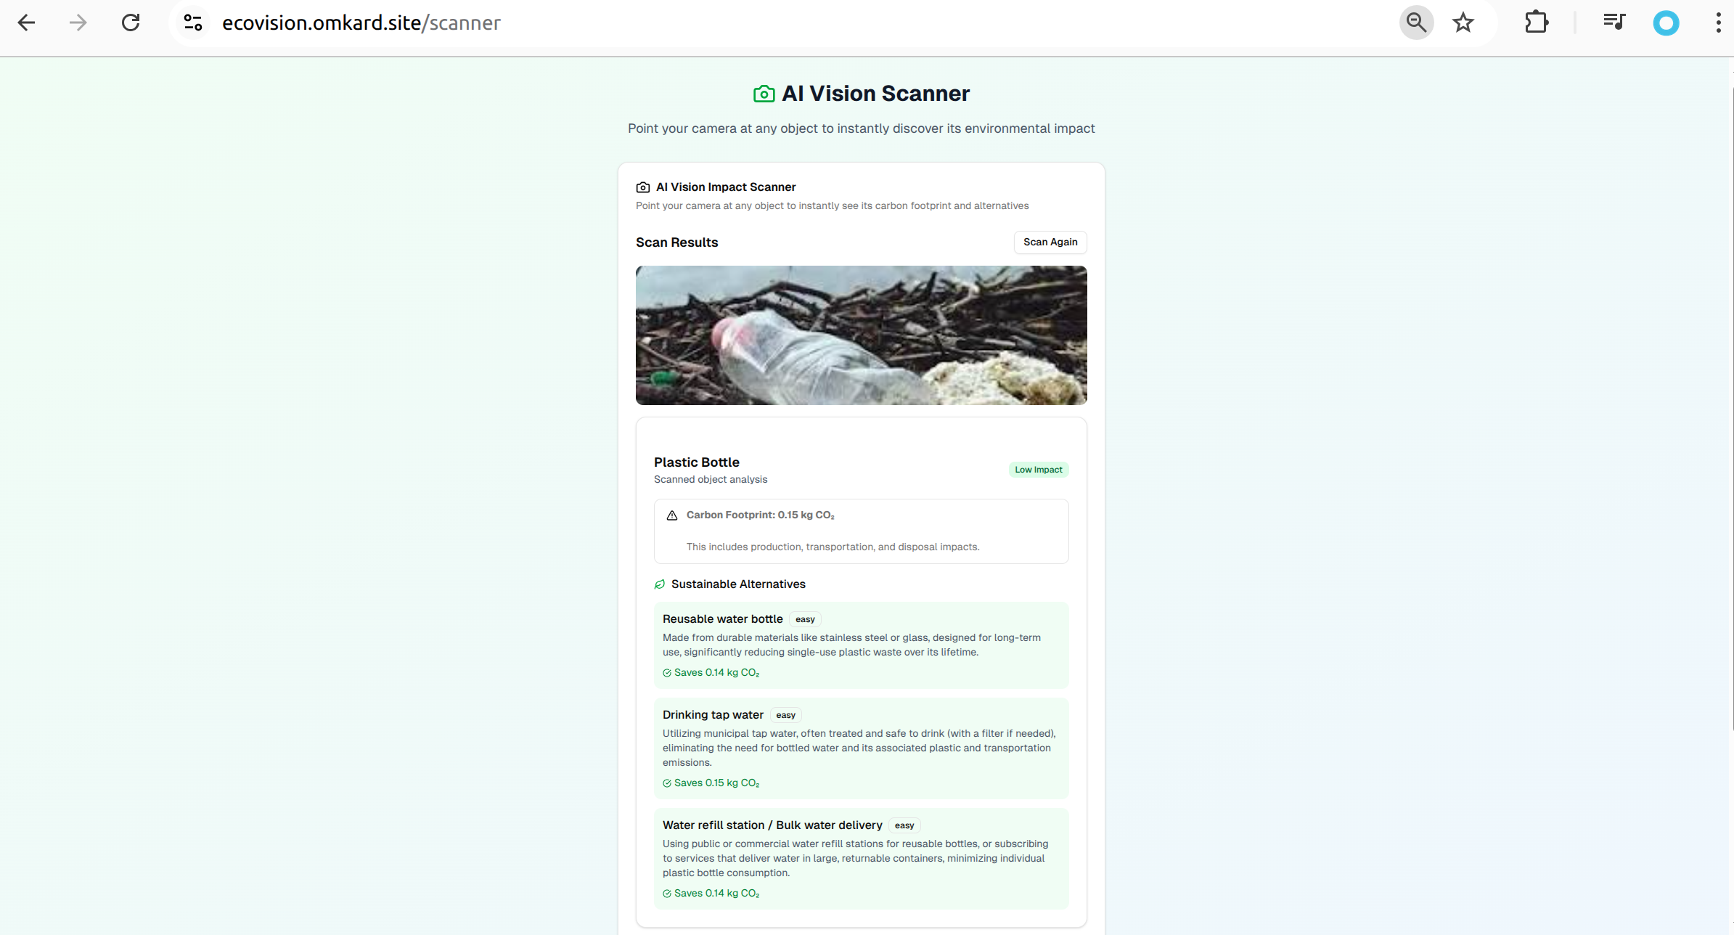Click the leaf icon by Sustainable Alternatives
Screen dimensions: 1734x935
click(x=660, y=584)
